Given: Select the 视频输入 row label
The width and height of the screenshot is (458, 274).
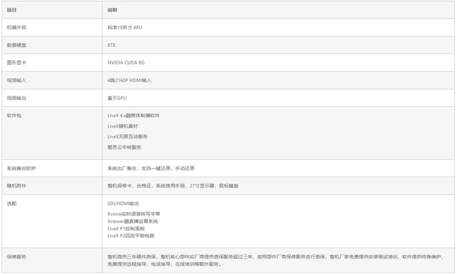Looking at the screenshot, I should coord(16,81).
